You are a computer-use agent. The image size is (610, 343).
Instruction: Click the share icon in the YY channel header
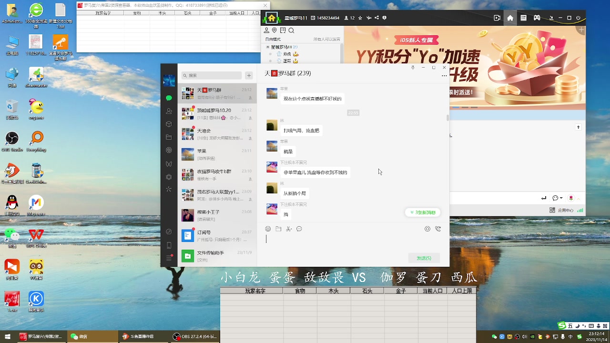pyautogui.click(x=376, y=18)
